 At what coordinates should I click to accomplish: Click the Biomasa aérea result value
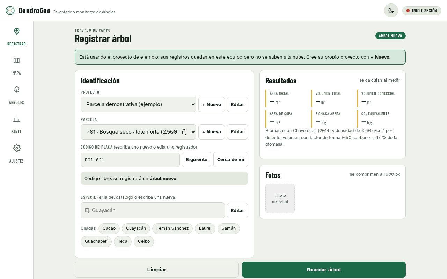[321, 122]
